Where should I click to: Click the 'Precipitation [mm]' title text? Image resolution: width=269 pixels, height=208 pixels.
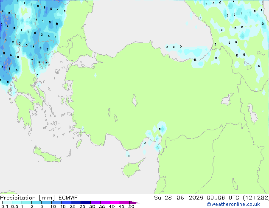coord(28,198)
